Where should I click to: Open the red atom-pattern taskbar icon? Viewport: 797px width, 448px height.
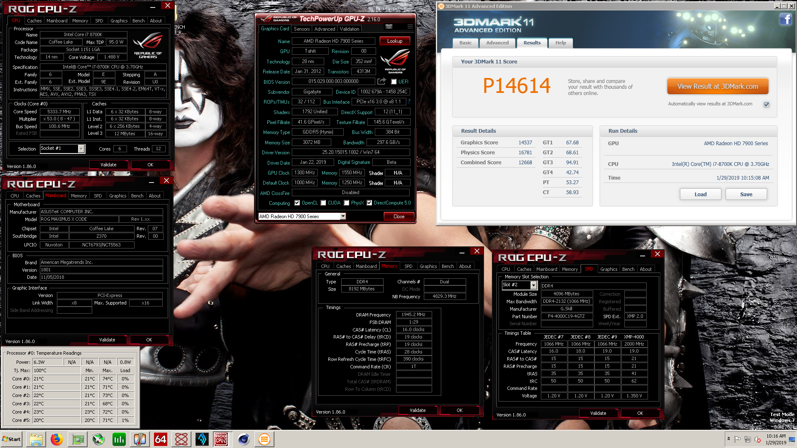pos(181,439)
